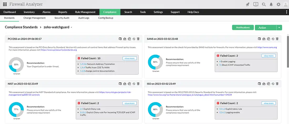The width and height of the screenshot is (289, 124).
Task: Export the PCI DSS report document
Action: click(129, 39)
